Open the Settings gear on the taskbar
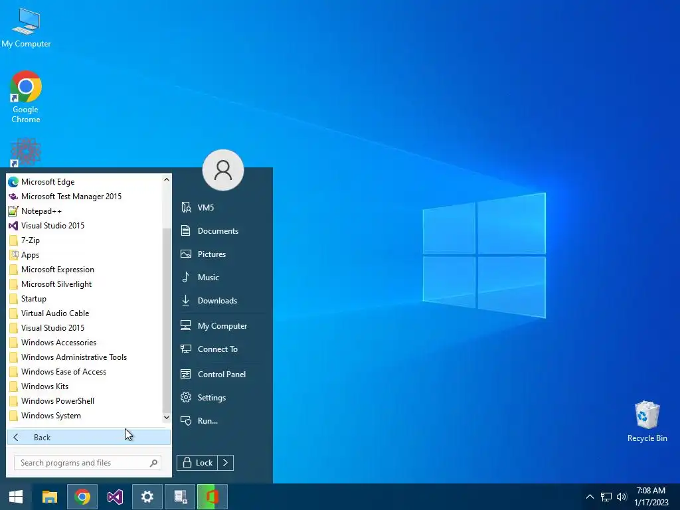This screenshot has height=510, width=680. pyautogui.click(x=147, y=497)
